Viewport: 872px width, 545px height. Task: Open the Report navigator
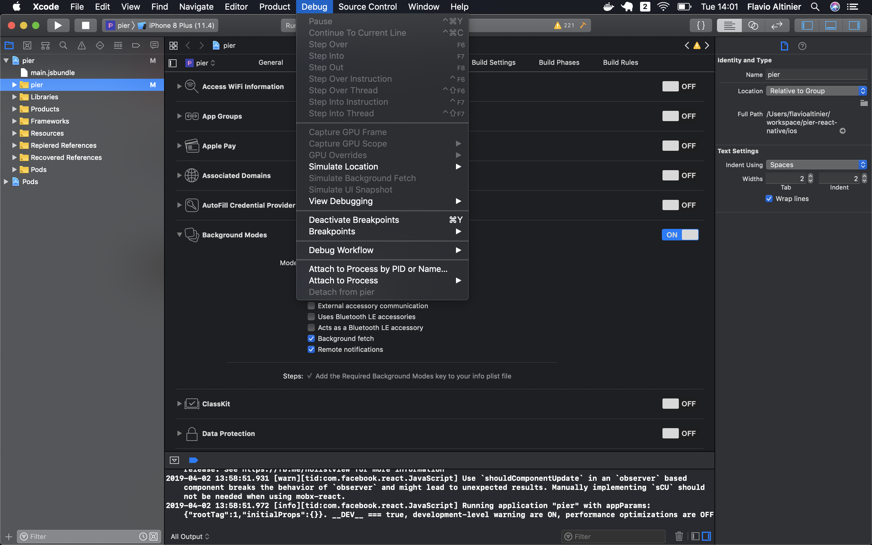154,45
